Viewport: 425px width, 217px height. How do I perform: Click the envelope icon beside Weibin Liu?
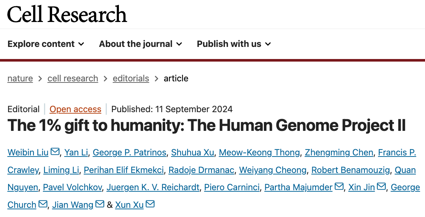coord(55,152)
